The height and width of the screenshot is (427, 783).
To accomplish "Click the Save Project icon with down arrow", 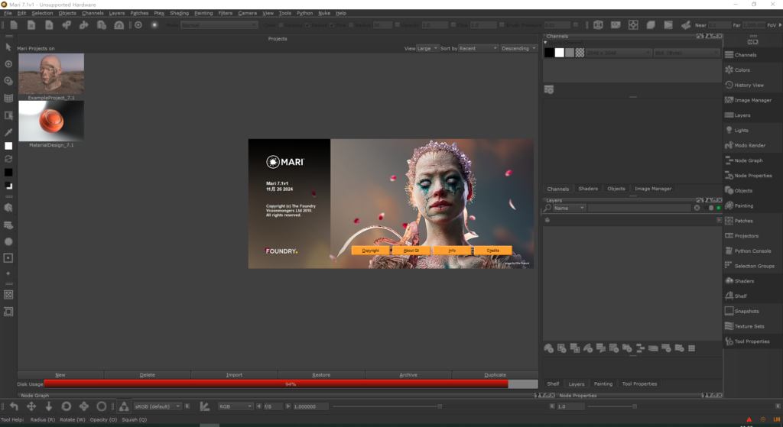I will (x=49, y=25).
